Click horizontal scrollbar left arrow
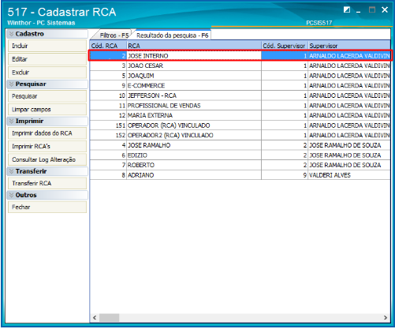The width and height of the screenshot is (395, 329). pyautogui.click(x=95, y=318)
